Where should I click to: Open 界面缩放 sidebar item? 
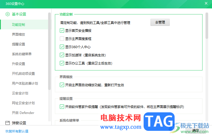tap(18, 35)
